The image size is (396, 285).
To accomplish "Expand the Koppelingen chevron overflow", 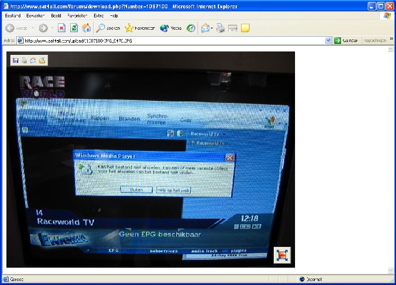I will 391,39.
